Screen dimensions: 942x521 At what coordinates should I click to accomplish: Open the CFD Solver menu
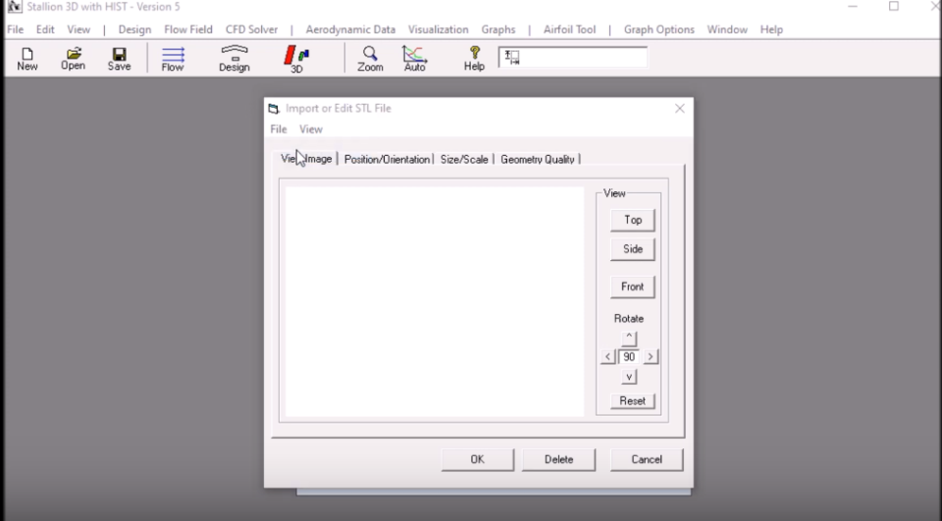(x=252, y=29)
